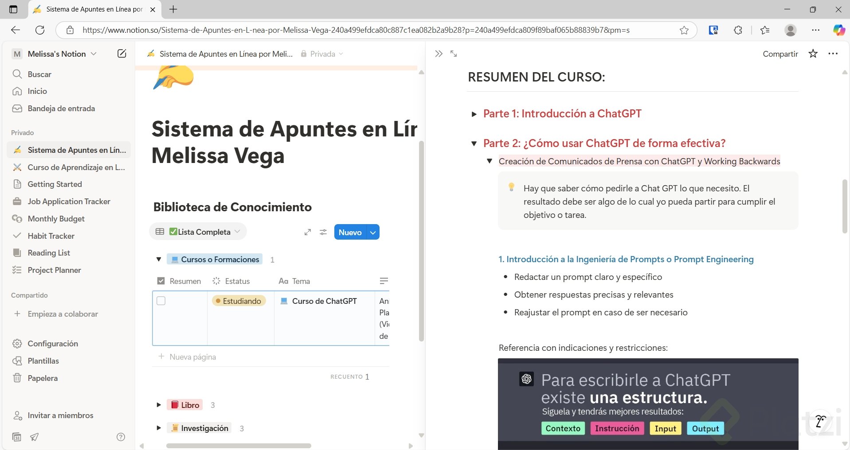Open Project Planner page

[x=69, y=270]
